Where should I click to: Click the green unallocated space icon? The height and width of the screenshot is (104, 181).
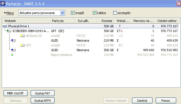point(12,55)
